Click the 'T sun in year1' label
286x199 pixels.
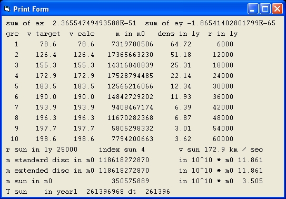point(42,192)
